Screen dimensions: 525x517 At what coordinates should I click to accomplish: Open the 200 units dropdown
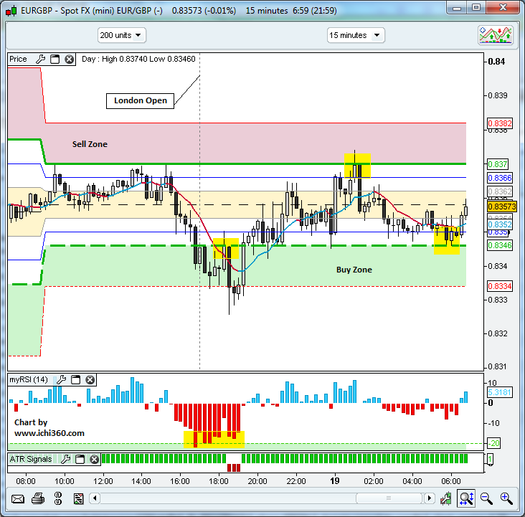122,35
